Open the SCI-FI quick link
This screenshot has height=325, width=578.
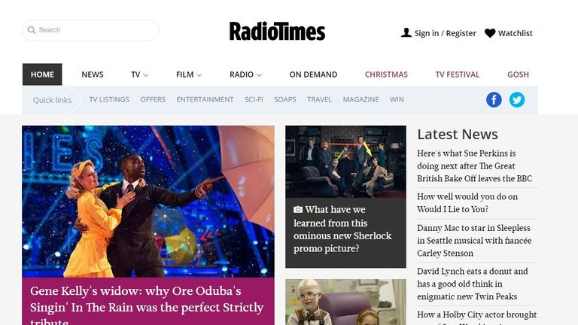click(254, 99)
